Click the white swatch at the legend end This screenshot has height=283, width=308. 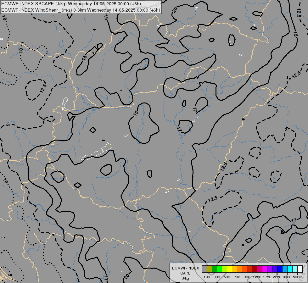[x=300, y=269]
